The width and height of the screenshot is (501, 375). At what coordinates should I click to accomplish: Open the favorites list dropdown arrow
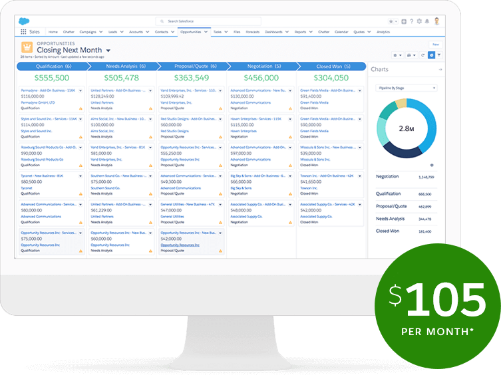[396, 22]
